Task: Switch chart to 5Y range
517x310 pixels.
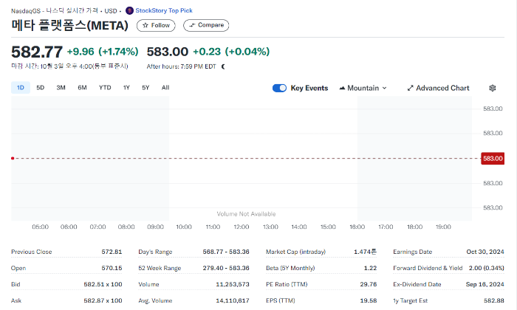Action: pos(145,88)
